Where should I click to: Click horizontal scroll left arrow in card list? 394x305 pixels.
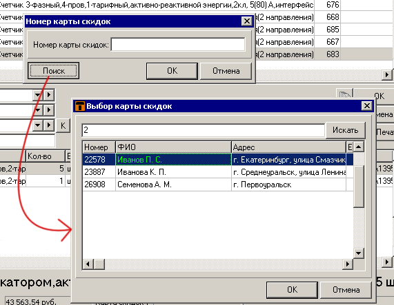[x=88, y=264]
